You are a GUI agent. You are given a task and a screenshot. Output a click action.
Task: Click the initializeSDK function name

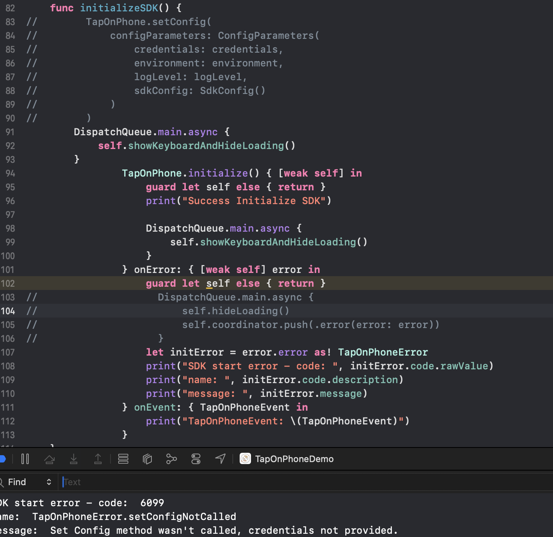tap(119, 8)
